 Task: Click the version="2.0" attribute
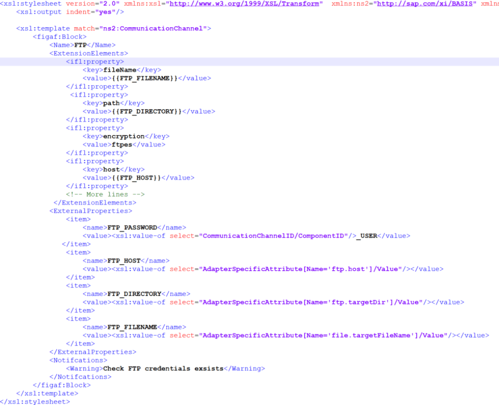click(x=93, y=4)
